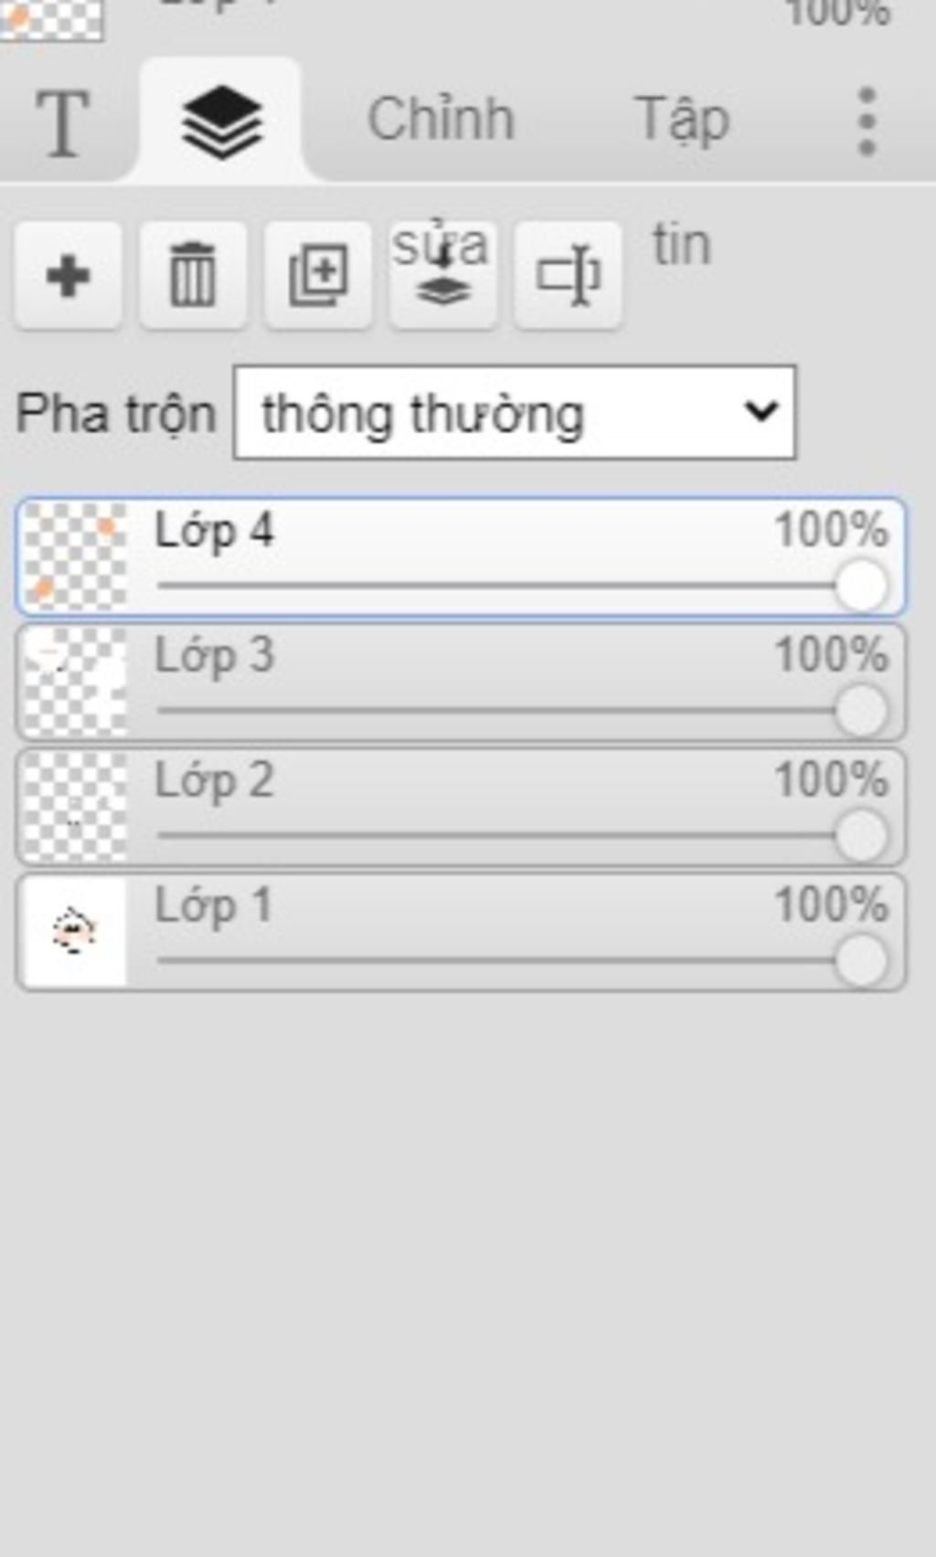Click Lớp 4 opacity slider handle
The image size is (936, 1557).
pyautogui.click(x=860, y=586)
